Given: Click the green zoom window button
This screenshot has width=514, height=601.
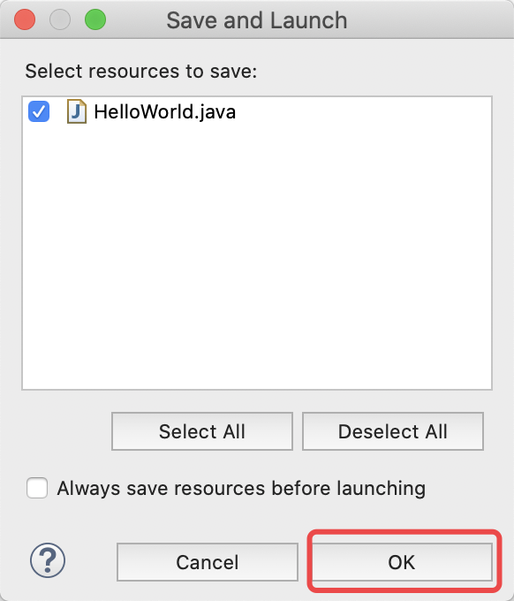Looking at the screenshot, I should 95,19.
